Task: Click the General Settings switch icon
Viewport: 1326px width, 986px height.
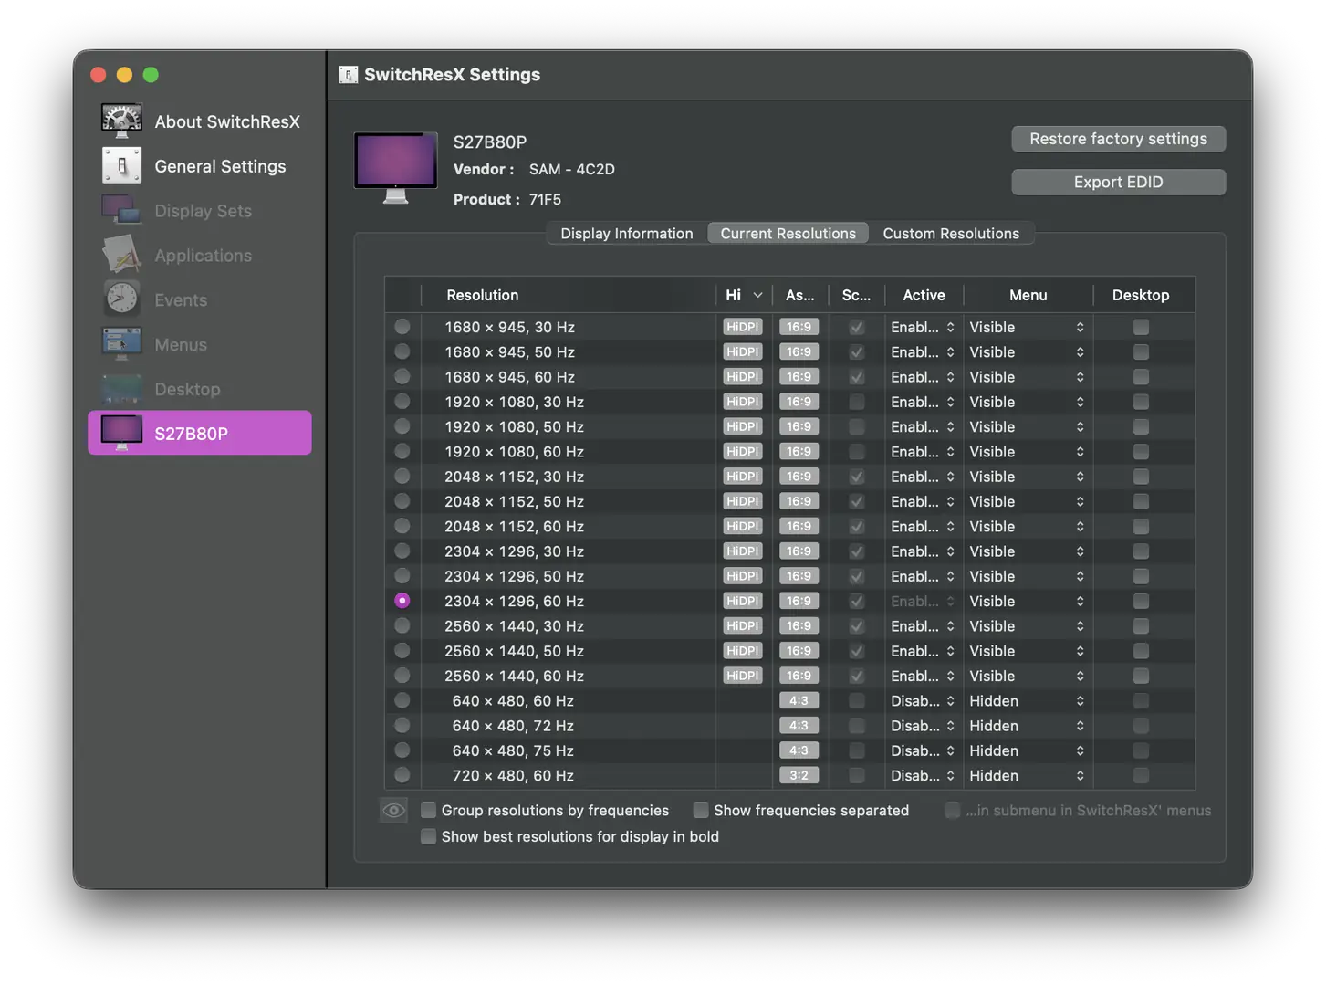Action: (x=121, y=166)
